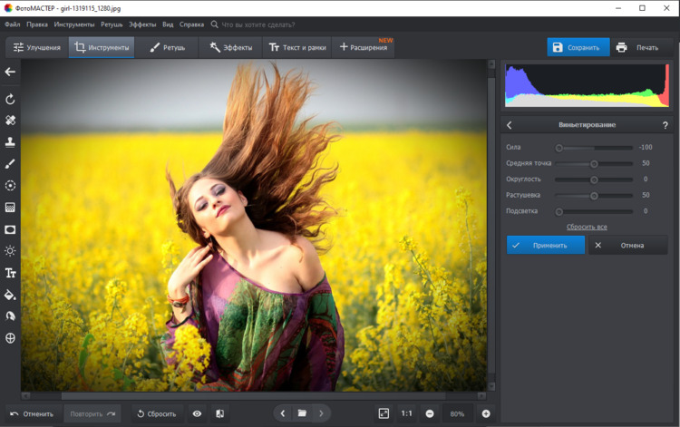The width and height of the screenshot is (680, 427).
Task: Click the Сбросить все link
Action: point(587,227)
